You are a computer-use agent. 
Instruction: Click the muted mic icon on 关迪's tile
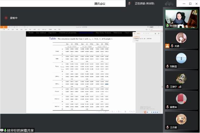[172, 46]
